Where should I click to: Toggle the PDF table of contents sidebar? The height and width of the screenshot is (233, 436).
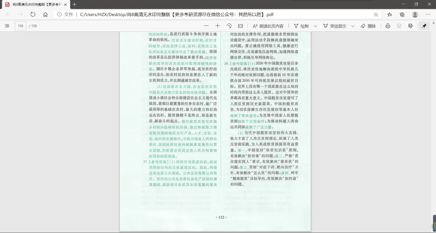7,26
